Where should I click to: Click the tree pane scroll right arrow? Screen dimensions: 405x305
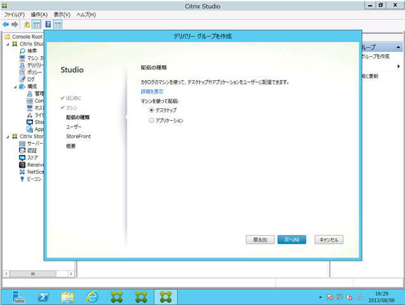[x=71, y=274]
